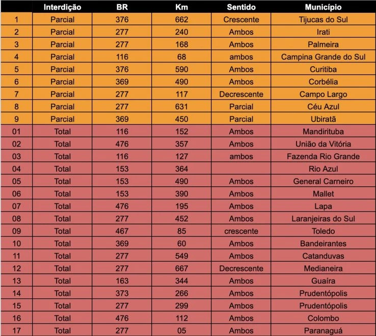Select the "Tijucas do Sul" cell

click(323, 20)
